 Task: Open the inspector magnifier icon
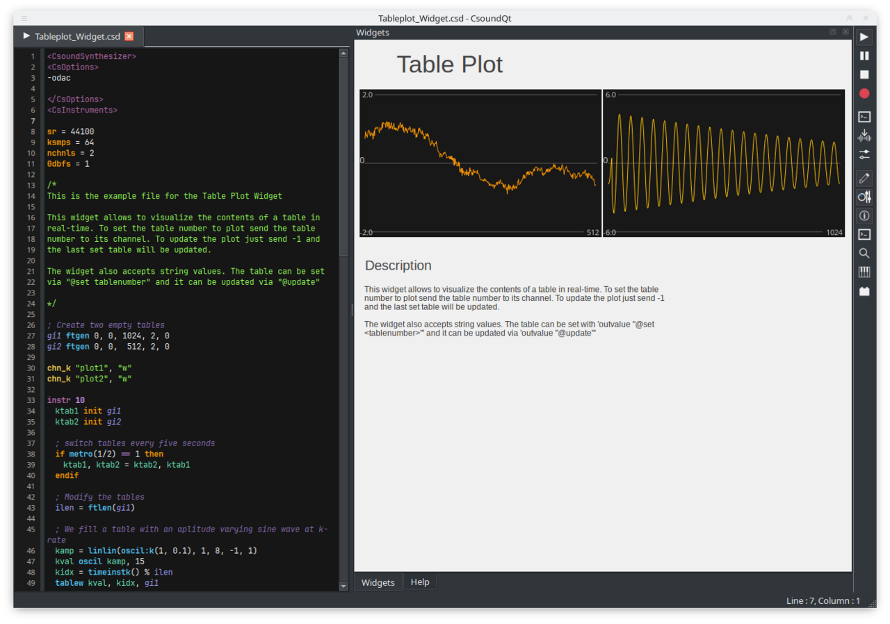[x=864, y=253]
